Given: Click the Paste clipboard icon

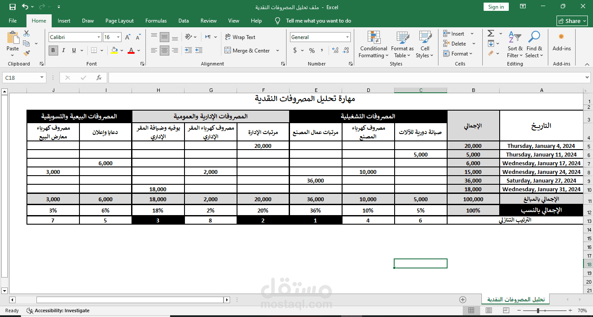Looking at the screenshot, I should [13, 38].
